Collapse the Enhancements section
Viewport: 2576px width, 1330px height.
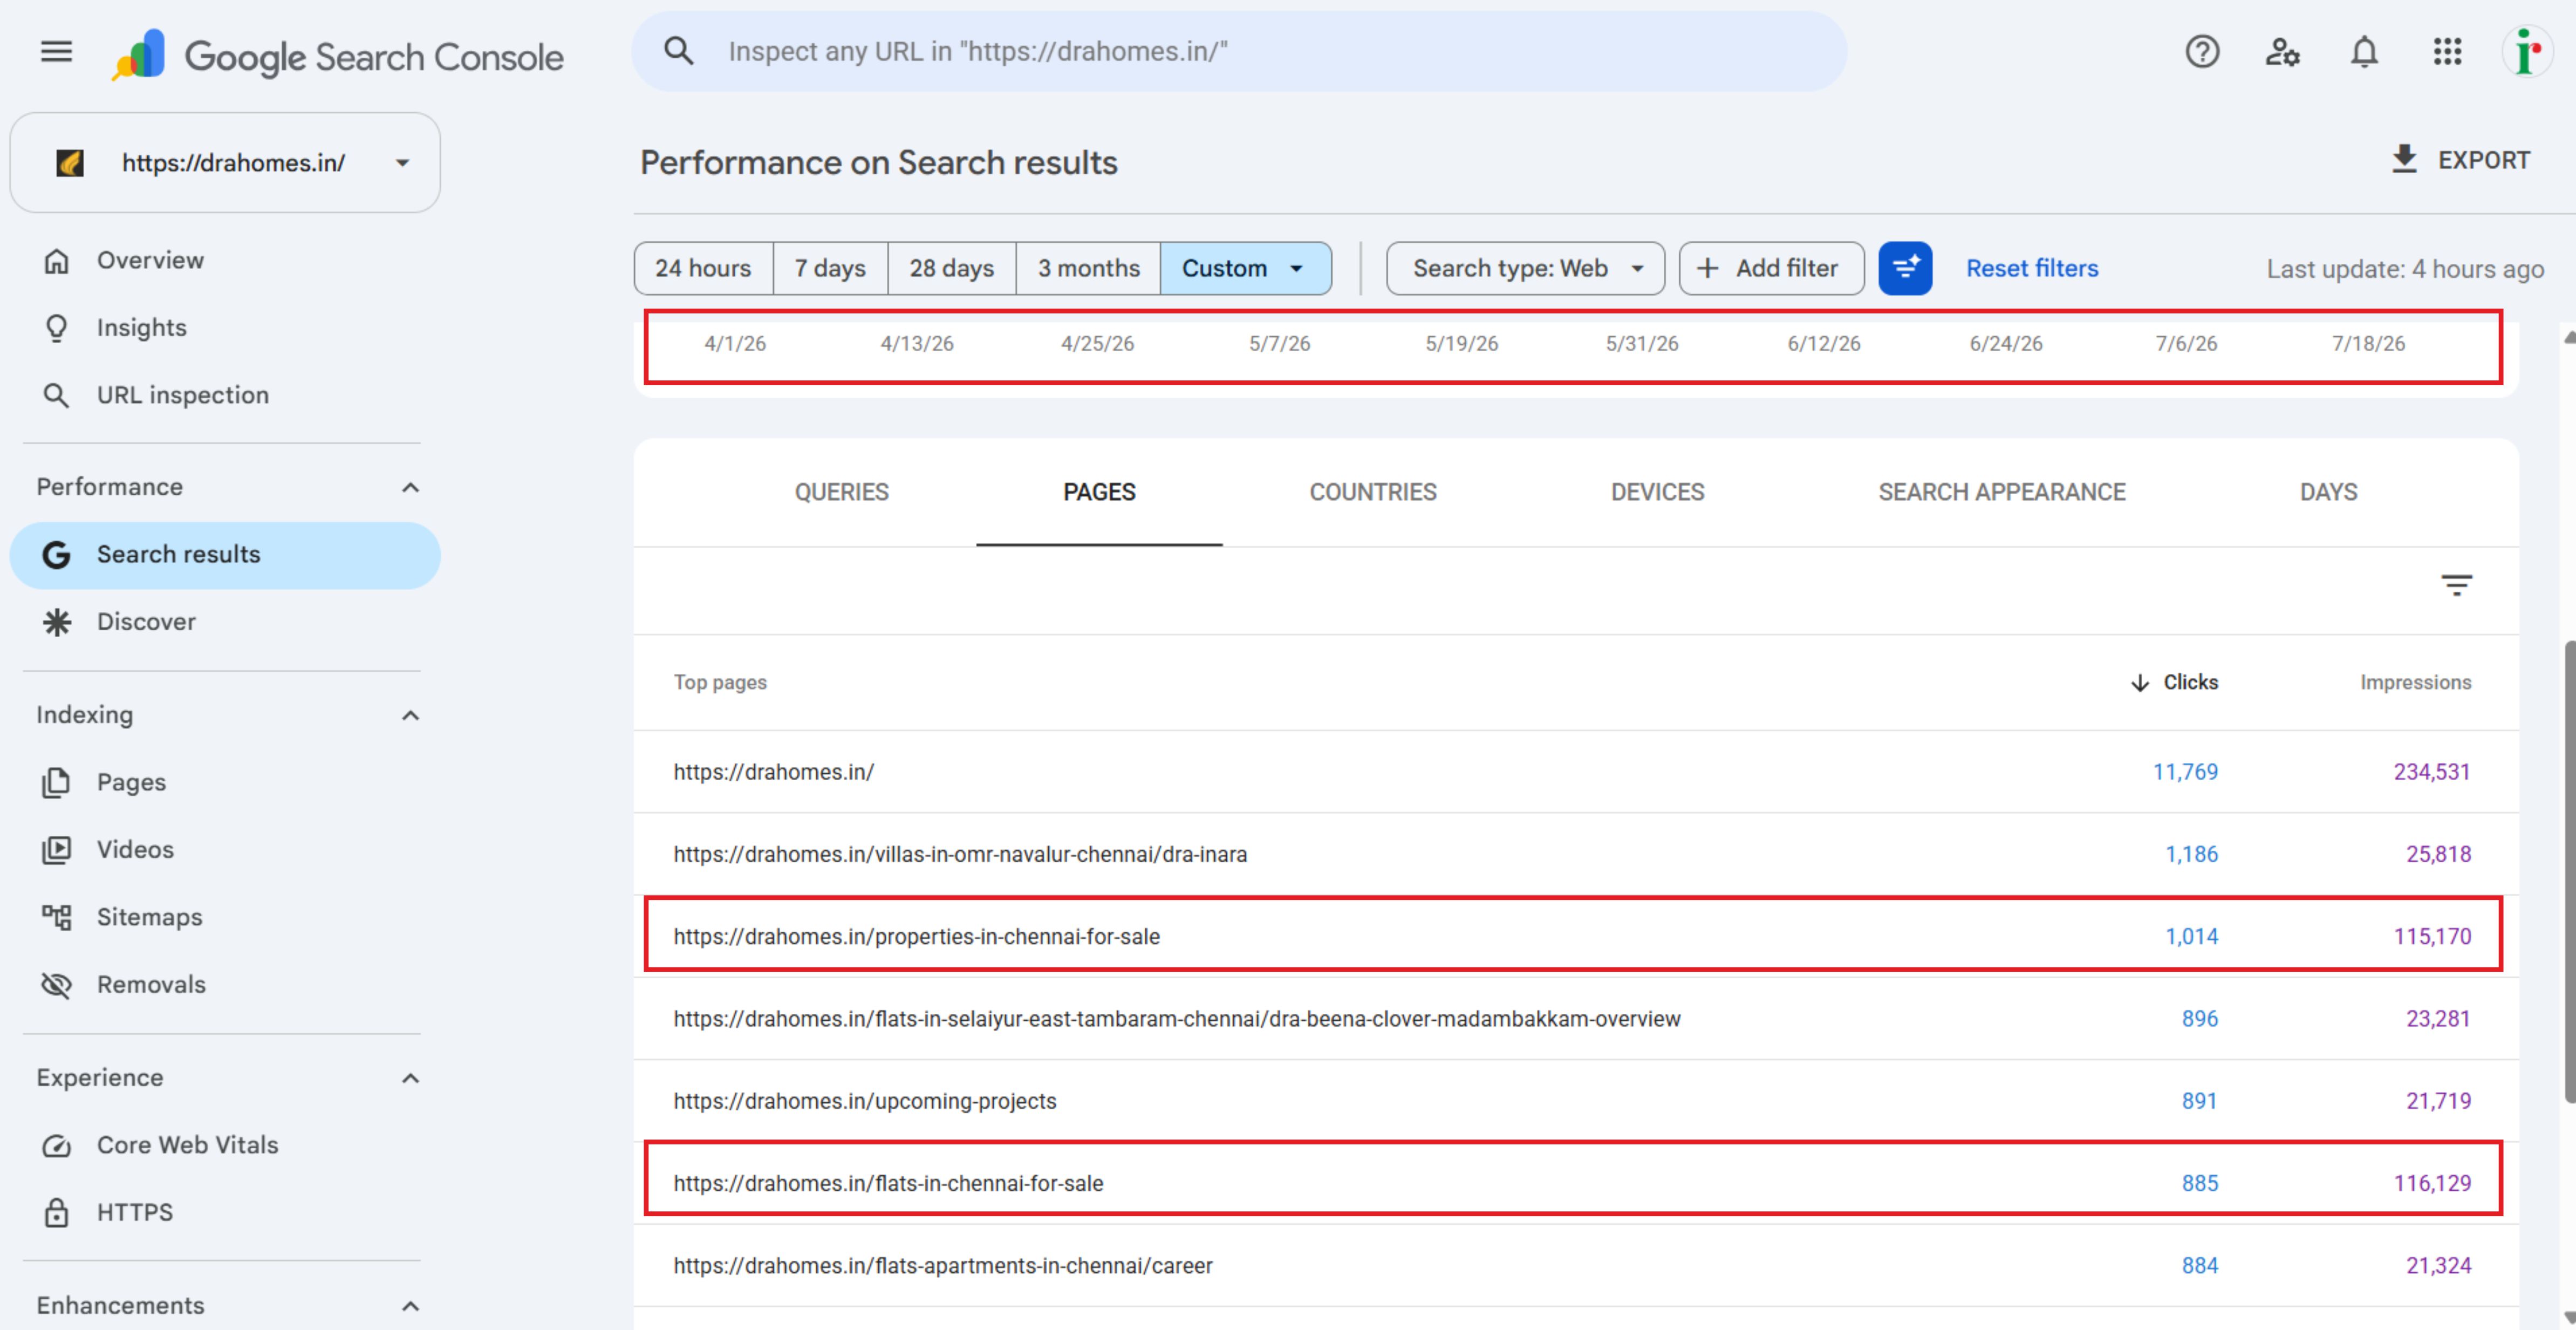[410, 1307]
